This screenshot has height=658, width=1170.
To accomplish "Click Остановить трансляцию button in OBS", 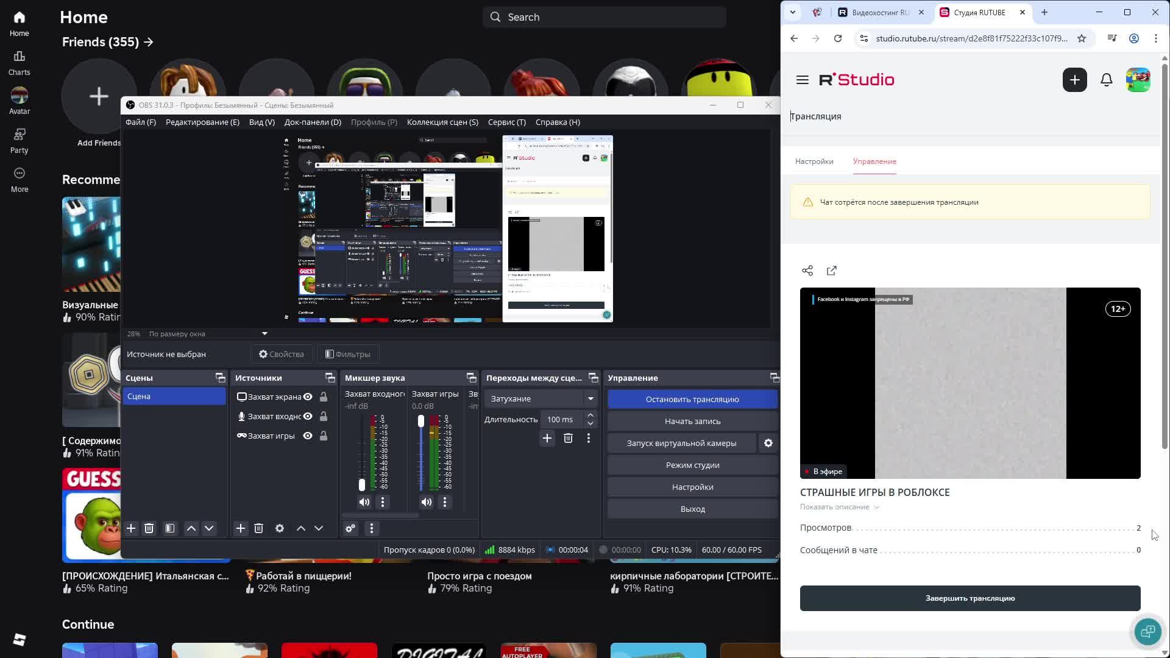I will tap(692, 399).
